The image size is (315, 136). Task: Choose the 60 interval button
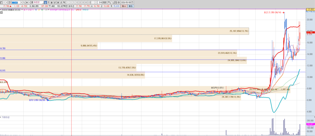[86, 2]
